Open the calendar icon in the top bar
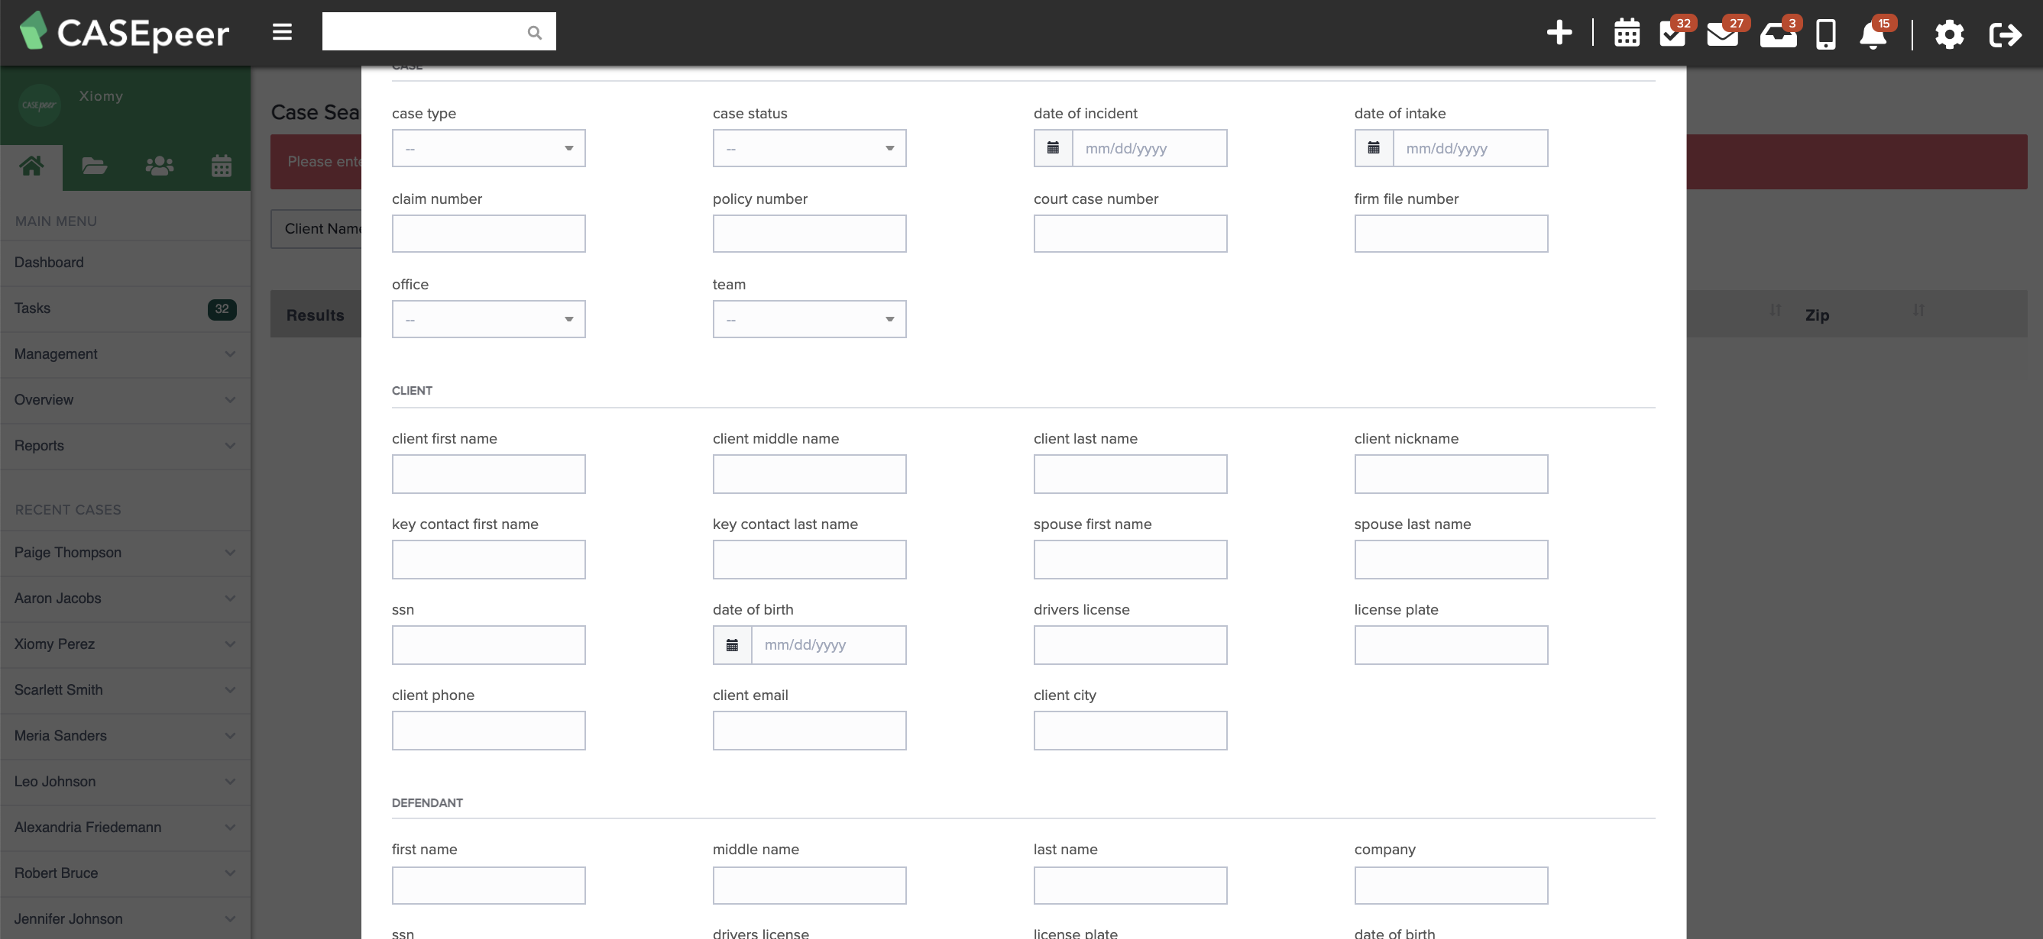This screenshot has height=939, width=2043. pos(1627,33)
